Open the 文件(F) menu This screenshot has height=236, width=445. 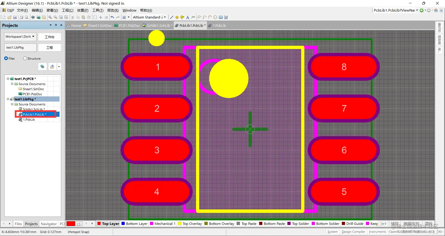pos(22,10)
